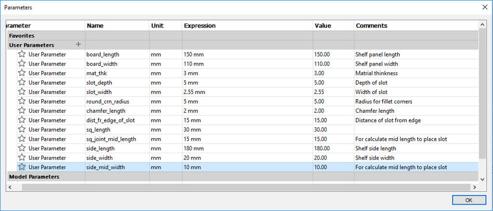Select the slot_width name cell

117,92
